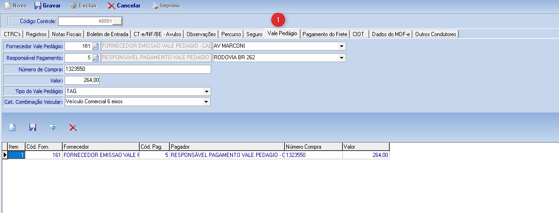Click the small button beside Código Controle
This screenshot has height=213, width=559.
point(118,21)
